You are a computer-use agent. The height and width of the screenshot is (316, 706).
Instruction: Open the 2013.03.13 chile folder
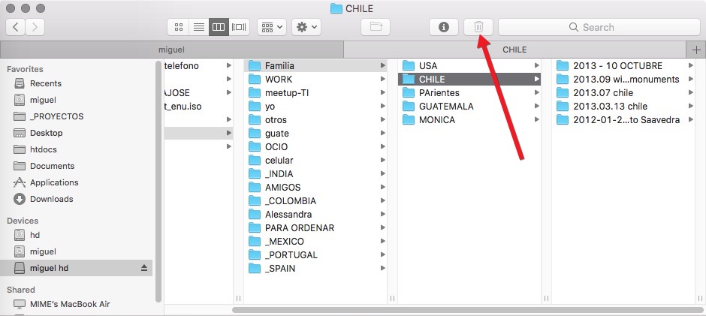[x=623, y=107]
